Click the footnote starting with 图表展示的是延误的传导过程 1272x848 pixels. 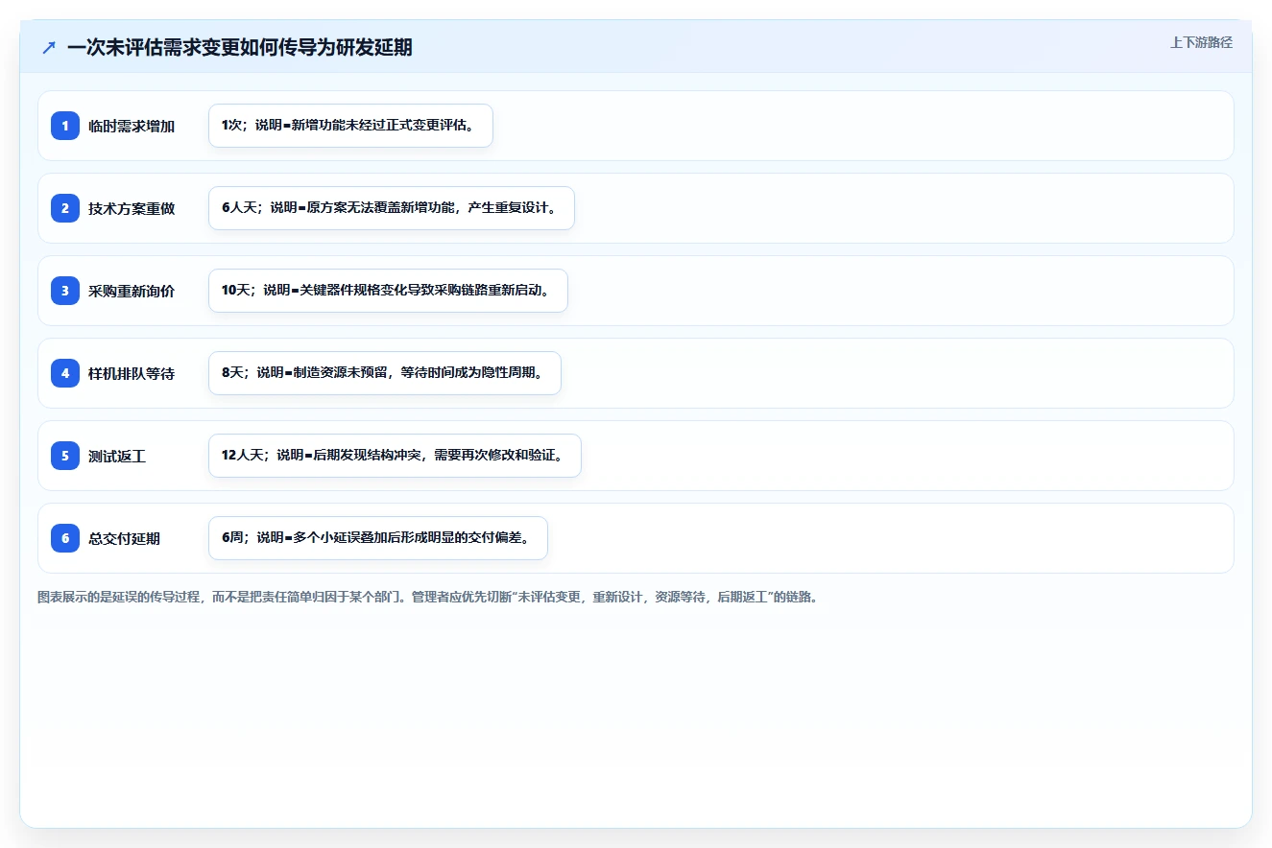pyautogui.click(x=427, y=597)
